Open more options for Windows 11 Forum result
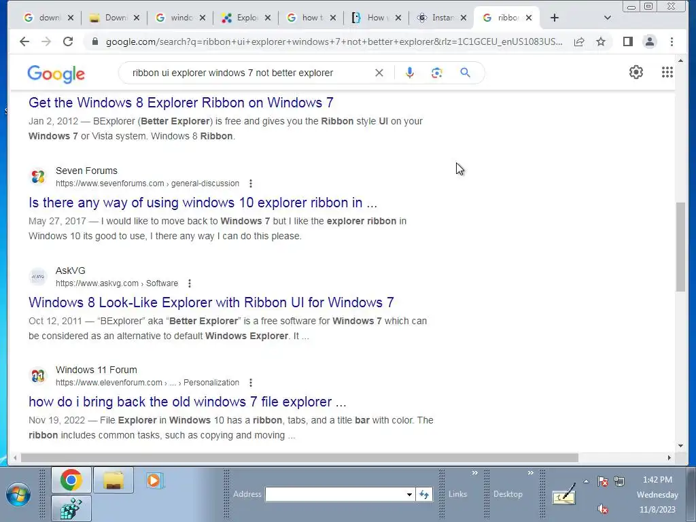The width and height of the screenshot is (696, 522). point(251,383)
